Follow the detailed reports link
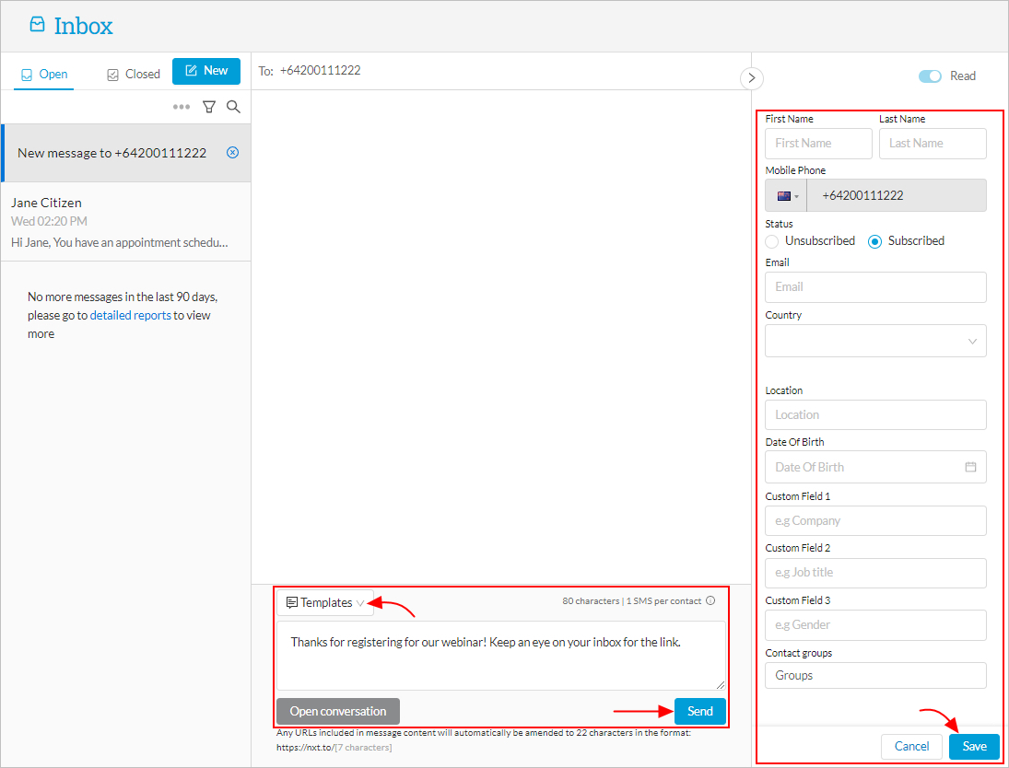 [131, 315]
